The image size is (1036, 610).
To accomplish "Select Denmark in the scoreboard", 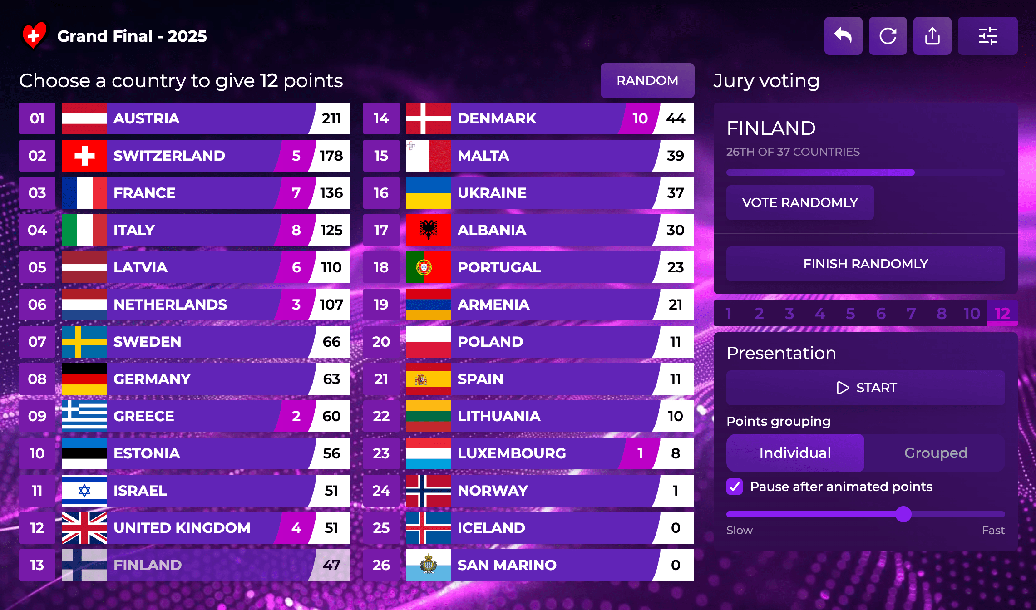I will (522, 118).
